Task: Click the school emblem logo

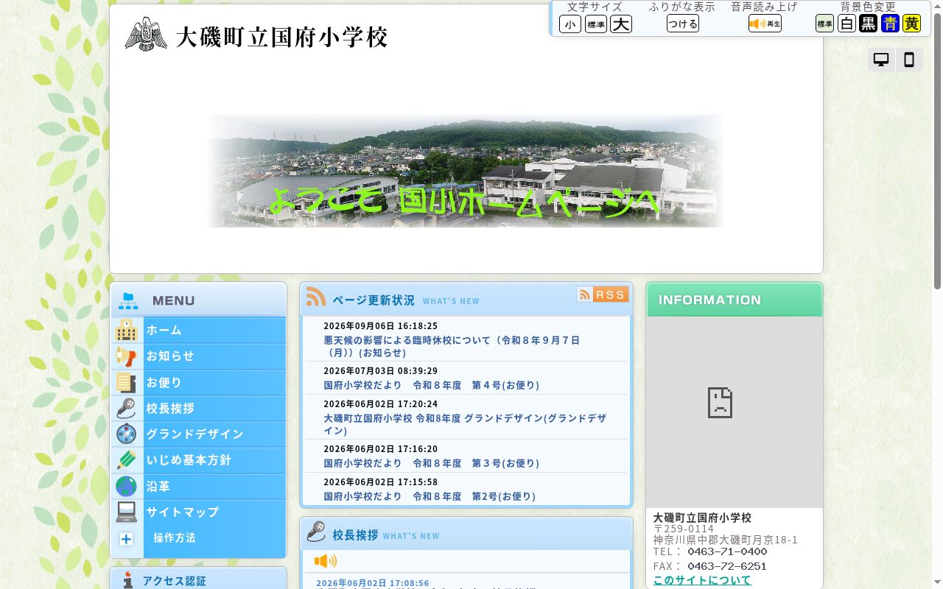Action: pyautogui.click(x=146, y=34)
